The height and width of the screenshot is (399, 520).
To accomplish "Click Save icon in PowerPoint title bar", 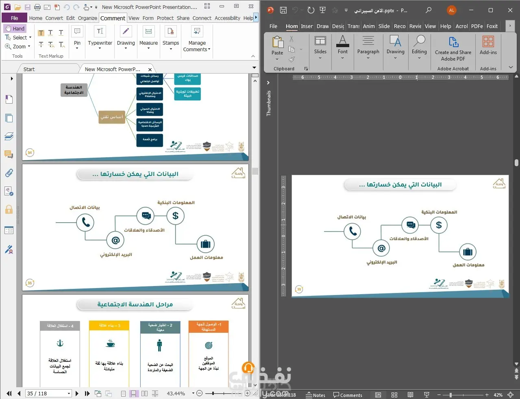I will point(283,10).
